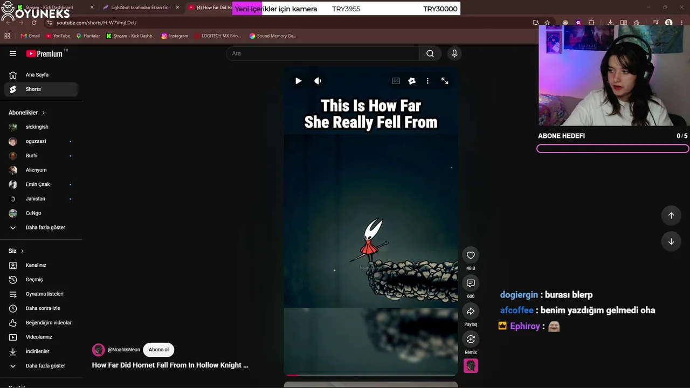This screenshot has width=690, height=388.
Task: Open the YouTube guide hamburger menu
Action: tap(13, 53)
